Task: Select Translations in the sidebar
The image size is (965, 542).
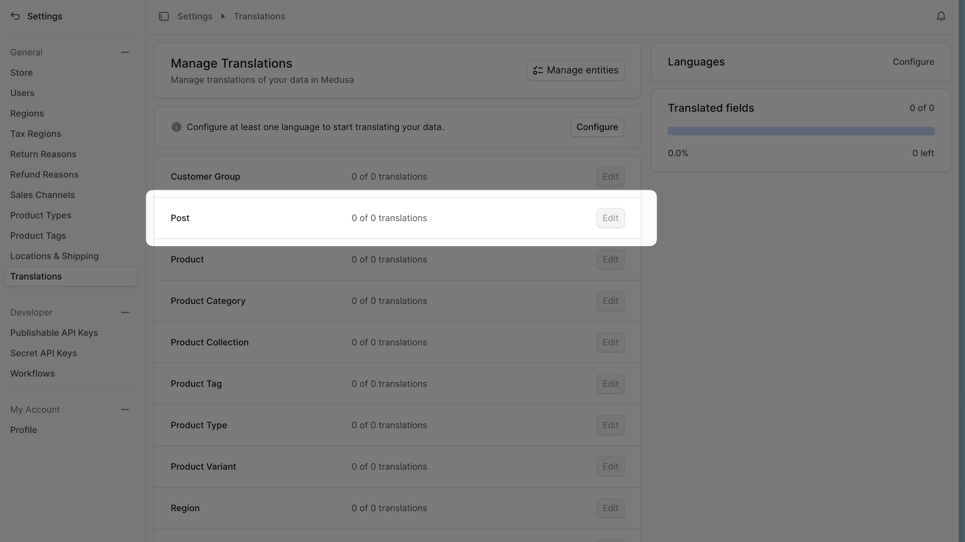Action: tap(36, 276)
